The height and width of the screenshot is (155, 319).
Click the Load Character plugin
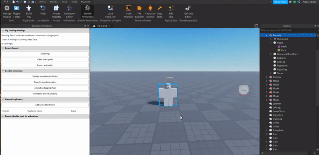tap(110, 12)
